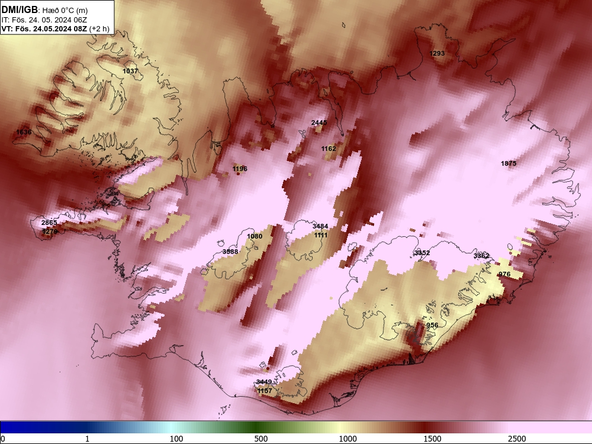Image resolution: width=592 pixels, height=444 pixels.
Task: Click the 2500 tick on color scale
Action: pyautogui.click(x=517, y=438)
